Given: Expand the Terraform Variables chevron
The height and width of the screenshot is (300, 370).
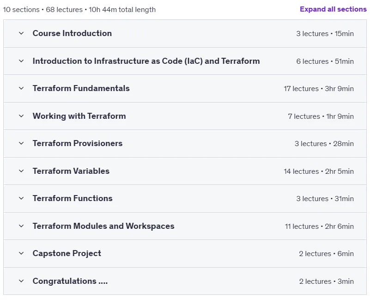Looking at the screenshot, I should click(21, 171).
